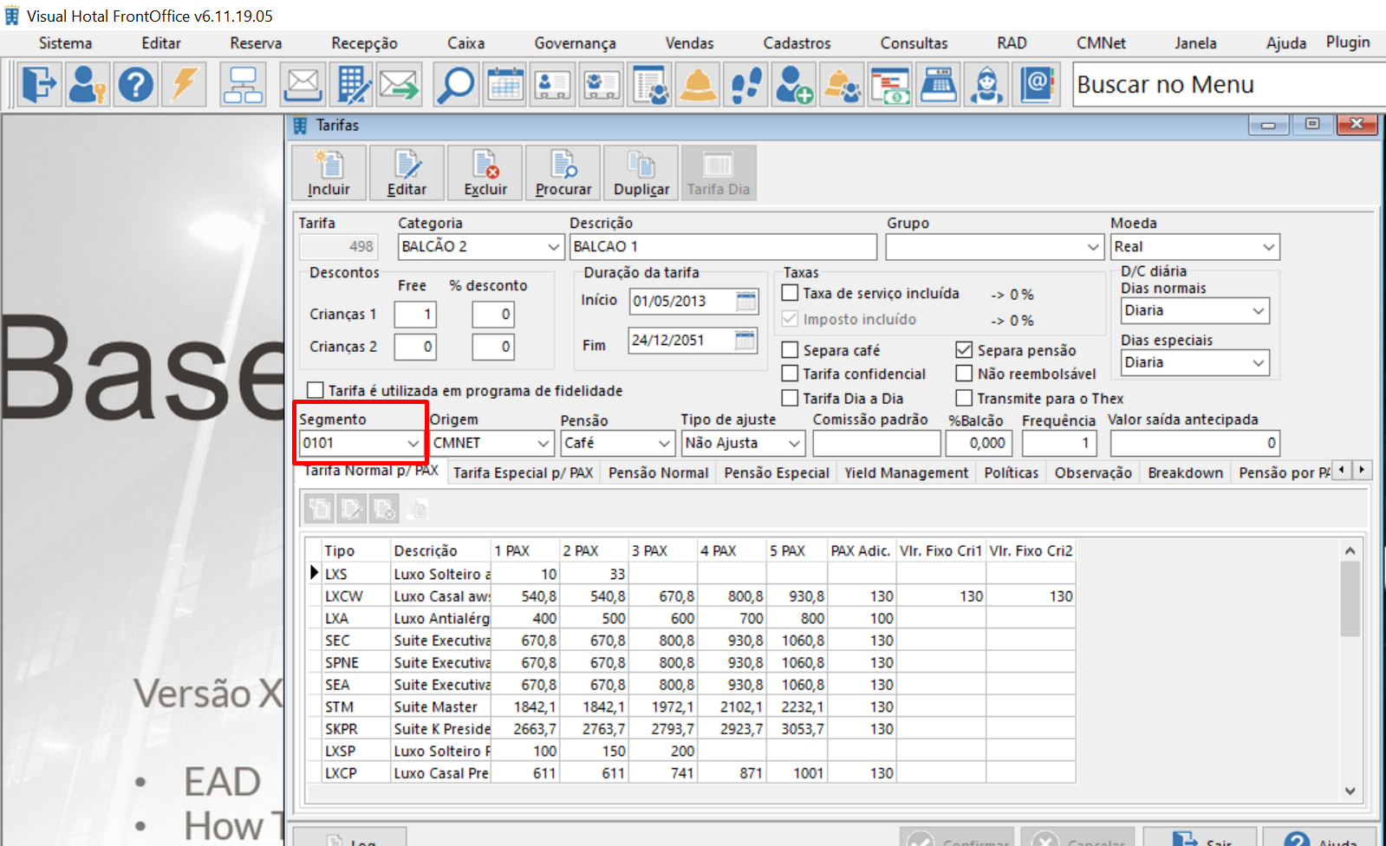The width and height of the screenshot is (1386, 846).
Task: Click the Editar button in Tarifas
Action: (x=407, y=172)
